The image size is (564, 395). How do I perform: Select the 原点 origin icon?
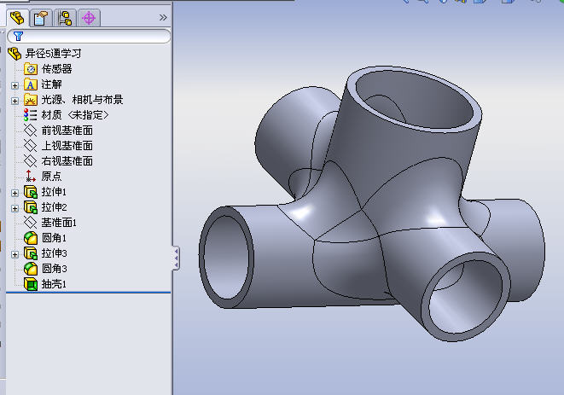[30, 177]
